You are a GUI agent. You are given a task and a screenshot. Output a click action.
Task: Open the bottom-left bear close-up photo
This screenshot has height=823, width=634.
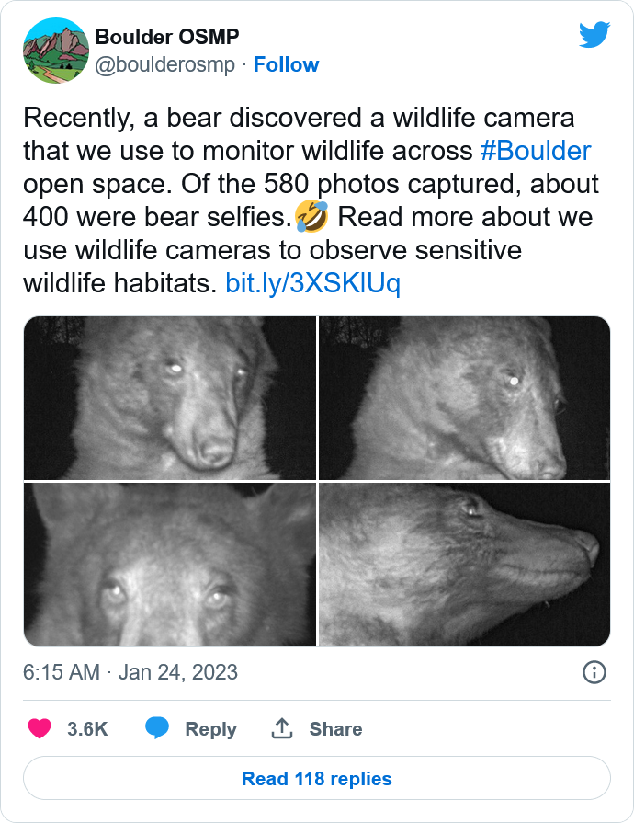(170, 565)
